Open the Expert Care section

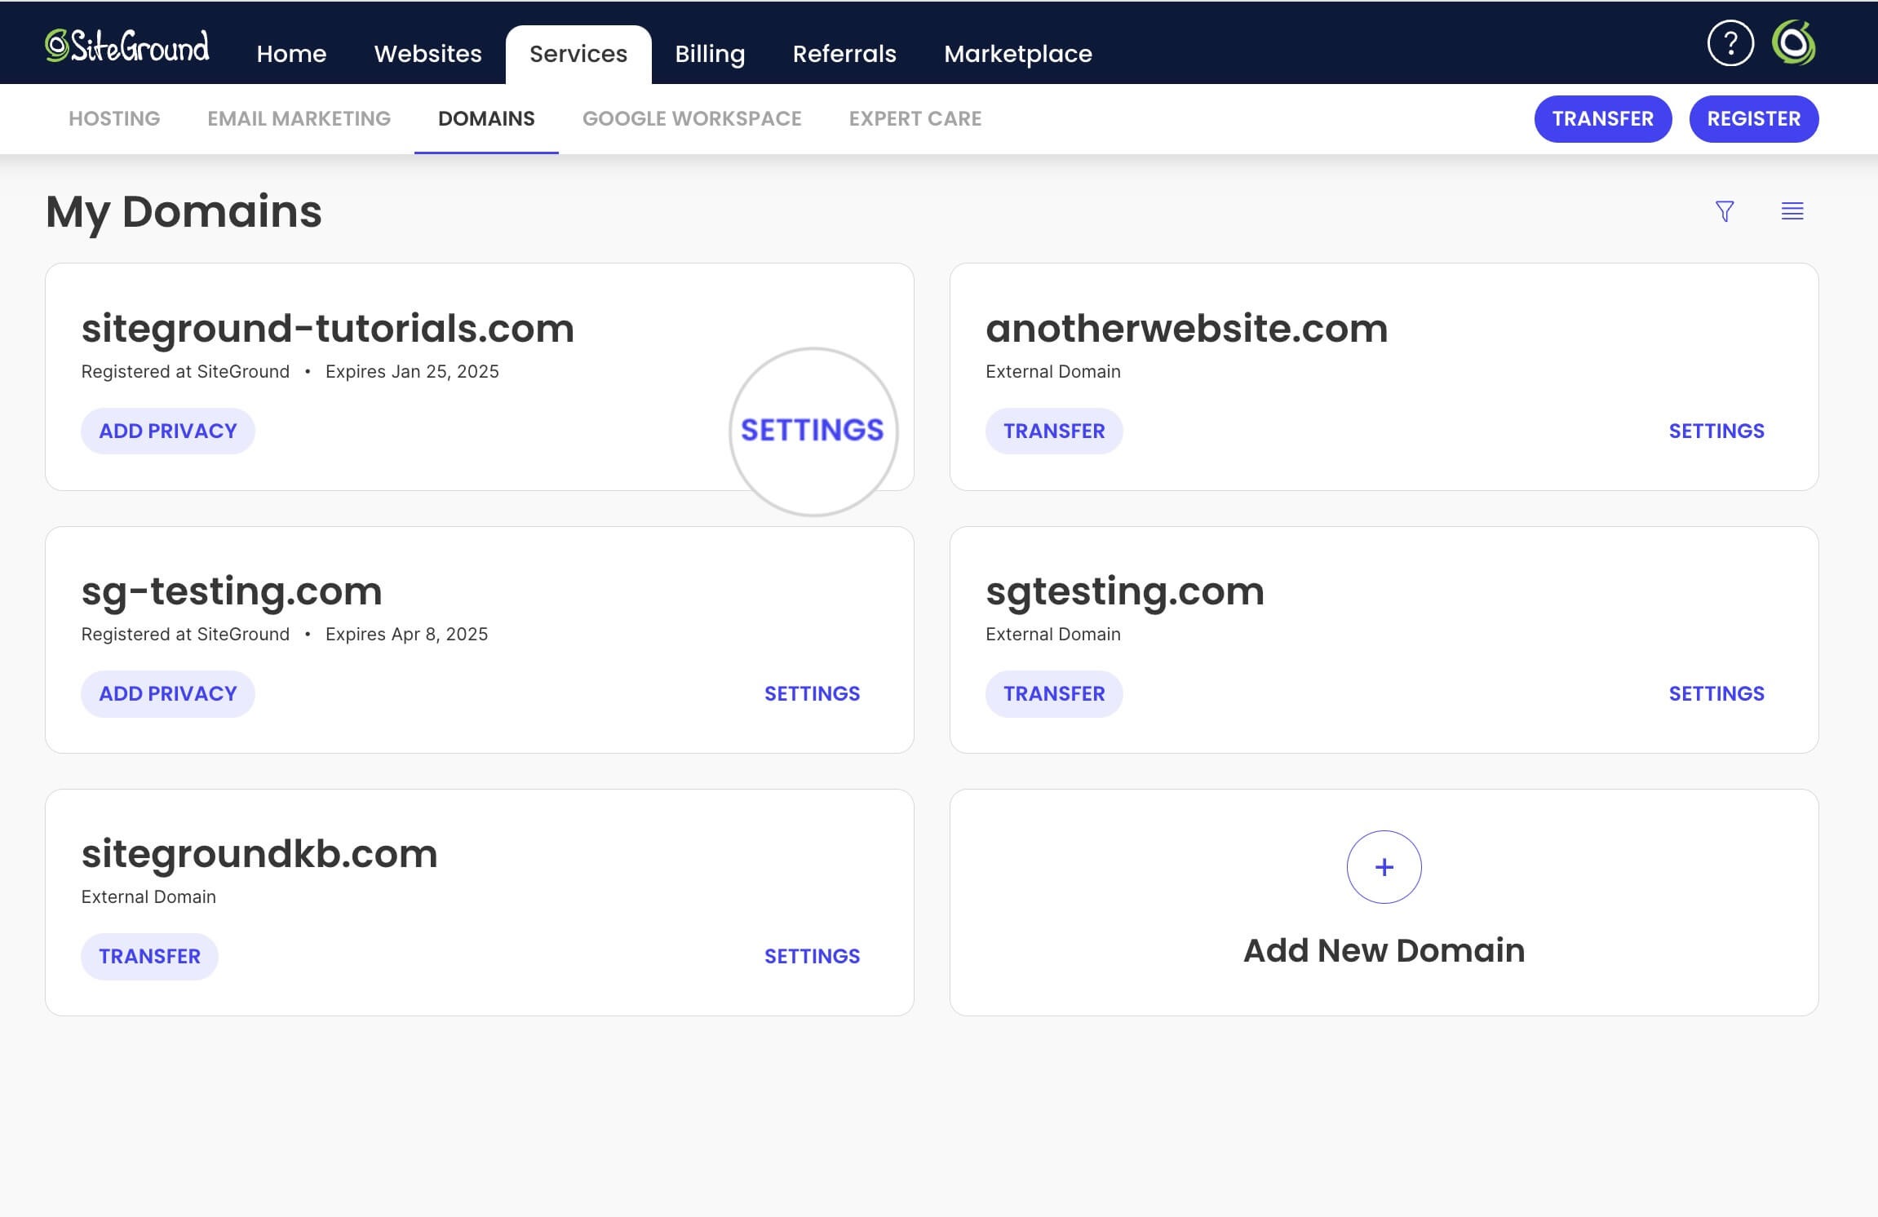point(915,118)
